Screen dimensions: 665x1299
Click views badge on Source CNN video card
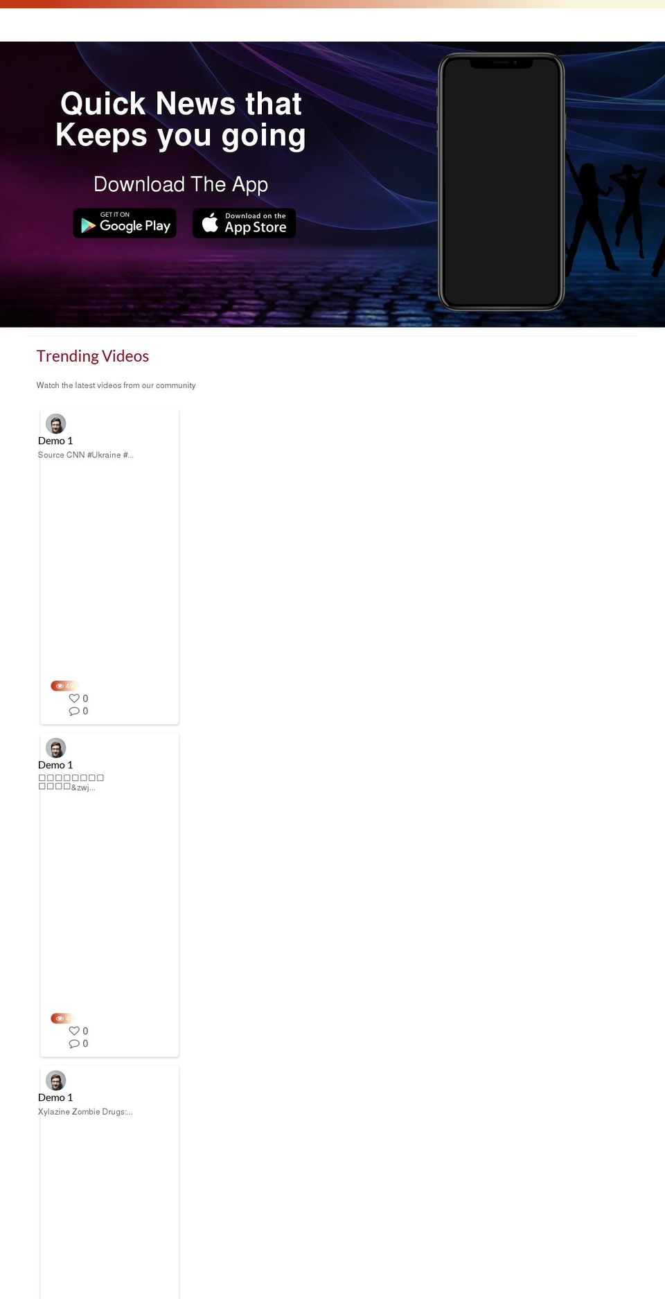[64, 686]
